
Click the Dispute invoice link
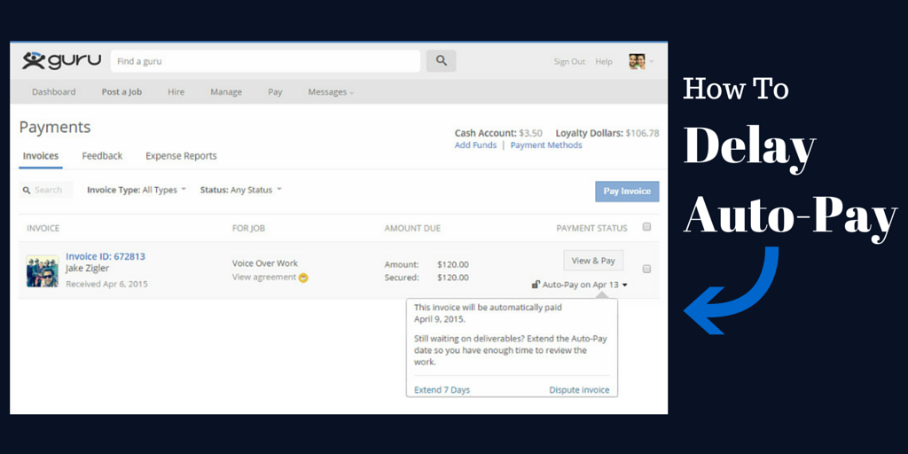[x=579, y=390]
